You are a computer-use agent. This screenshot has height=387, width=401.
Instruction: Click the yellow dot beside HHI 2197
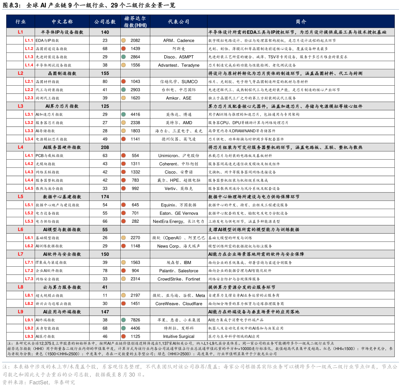(x=123, y=295)
